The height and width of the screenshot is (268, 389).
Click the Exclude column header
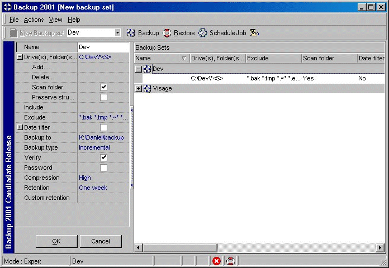click(x=274, y=58)
